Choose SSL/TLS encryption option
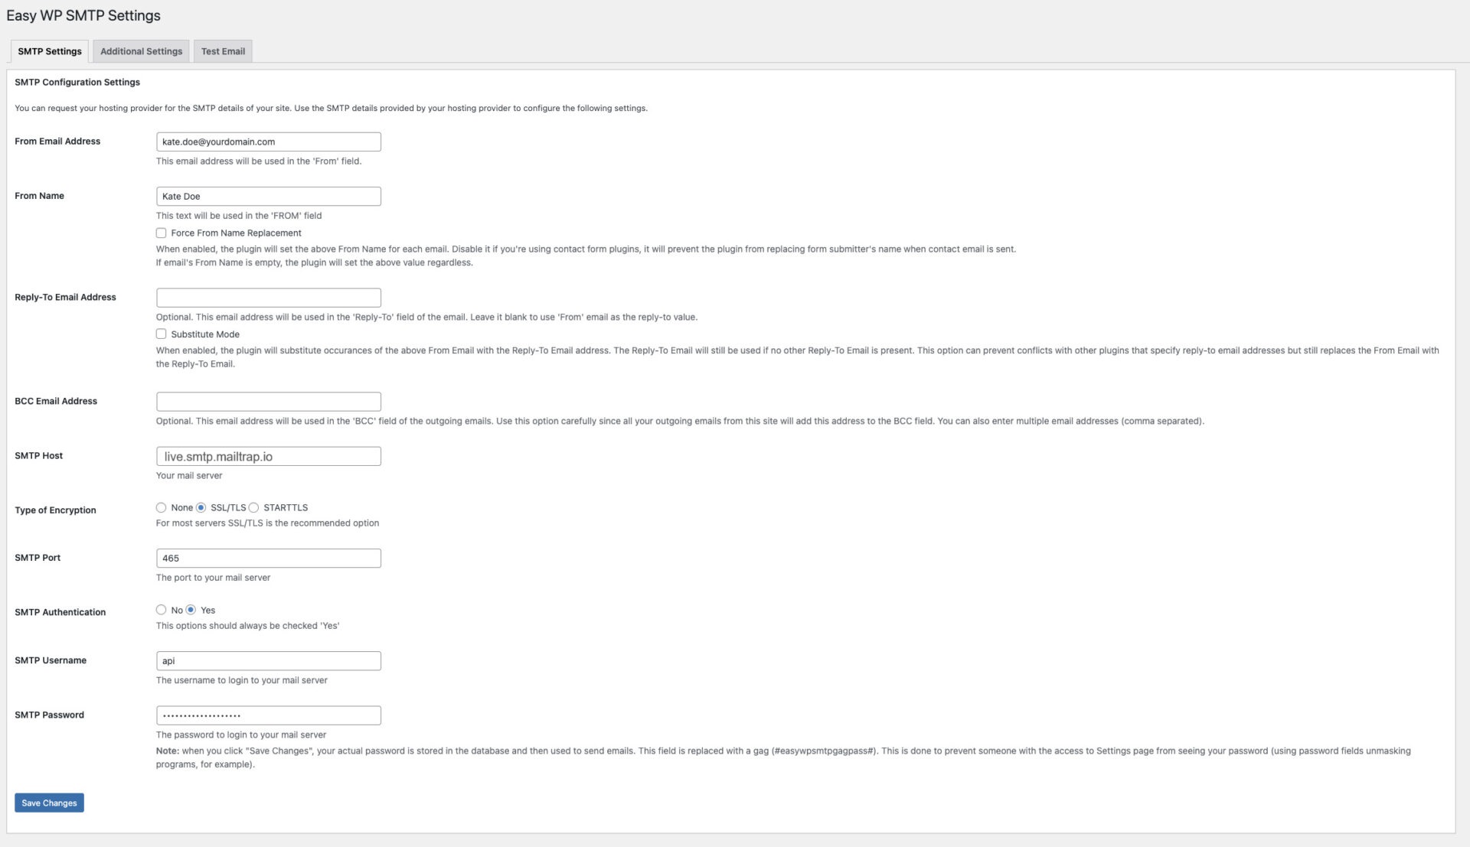The width and height of the screenshot is (1470, 847). 201,507
